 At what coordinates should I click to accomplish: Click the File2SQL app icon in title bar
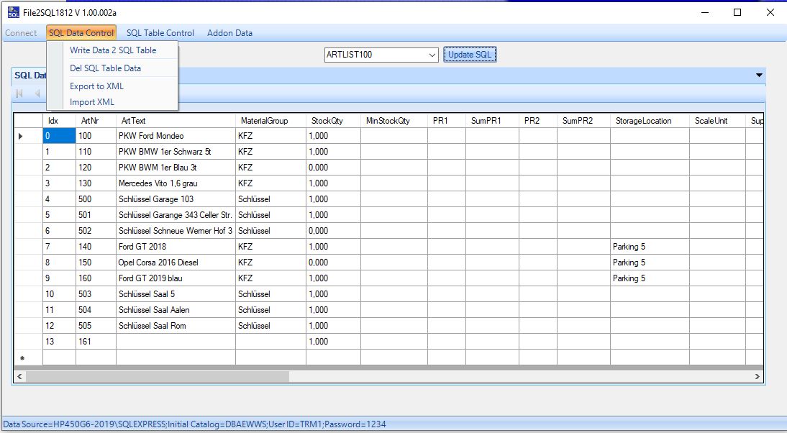(14, 12)
